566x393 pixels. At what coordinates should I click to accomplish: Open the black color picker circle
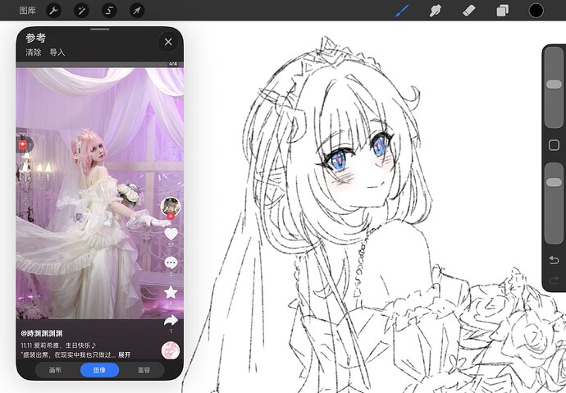pos(536,10)
